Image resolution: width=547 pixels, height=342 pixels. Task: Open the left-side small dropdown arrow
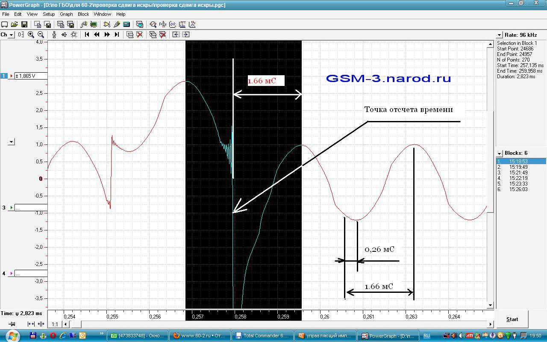click(12, 142)
